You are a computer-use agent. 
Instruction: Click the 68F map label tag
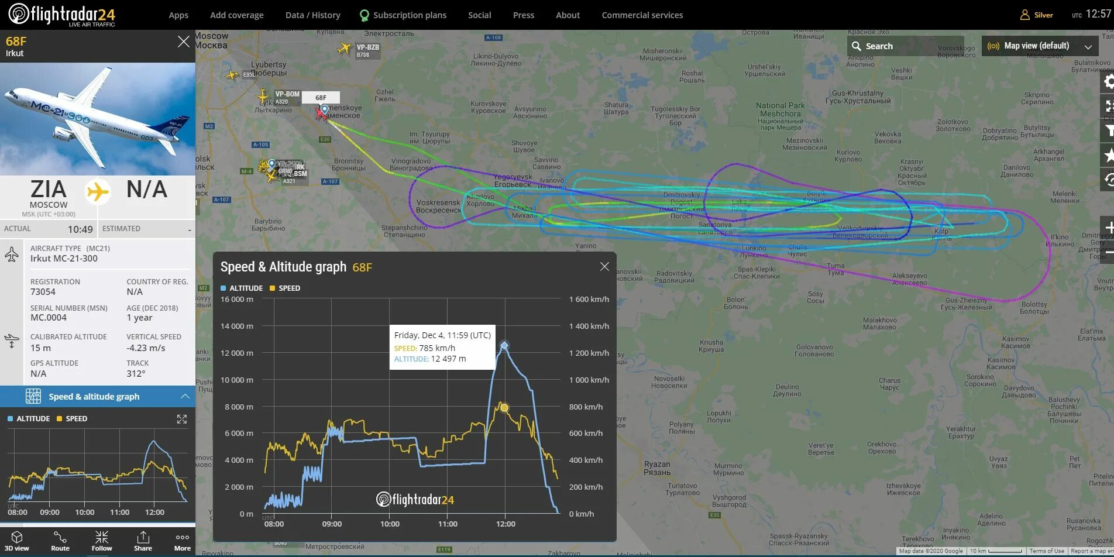coord(321,98)
